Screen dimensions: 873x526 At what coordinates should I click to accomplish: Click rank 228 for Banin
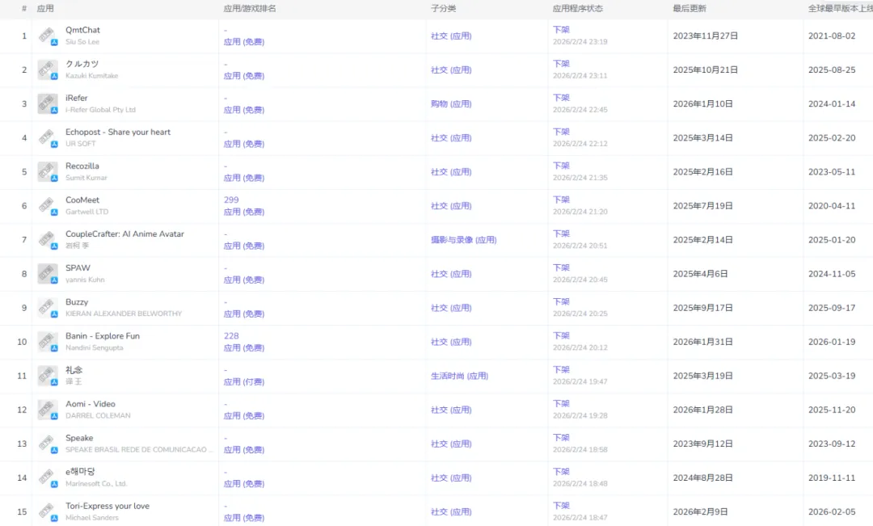[x=231, y=335]
